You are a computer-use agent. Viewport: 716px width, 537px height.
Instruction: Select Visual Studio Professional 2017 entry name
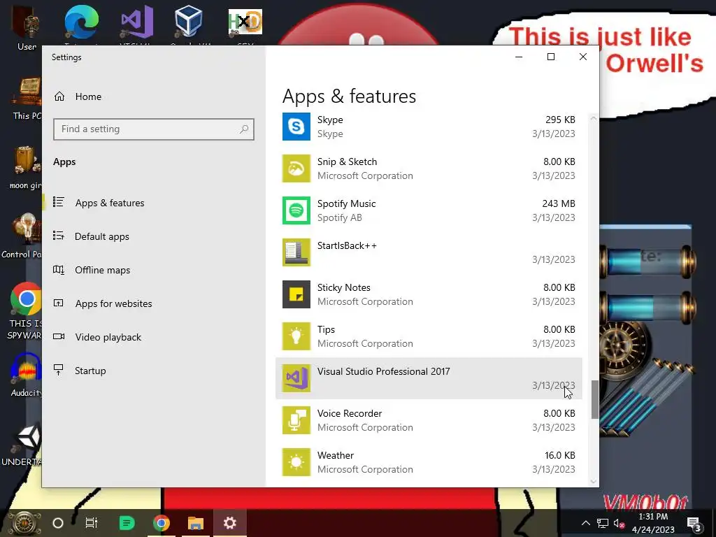(x=384, y=371)
